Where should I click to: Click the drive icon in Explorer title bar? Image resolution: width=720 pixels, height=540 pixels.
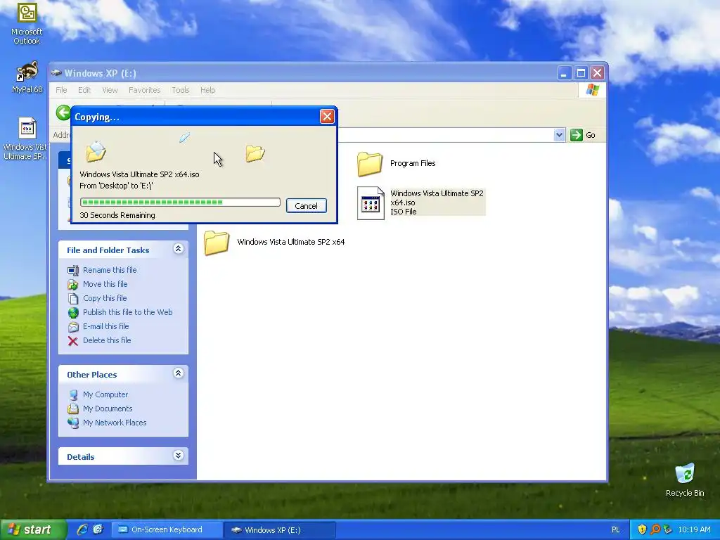(x=56, y=73)
